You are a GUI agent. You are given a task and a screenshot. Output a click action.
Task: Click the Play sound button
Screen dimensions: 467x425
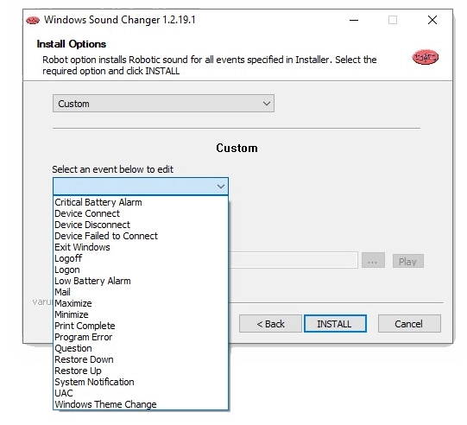(407, 261)
